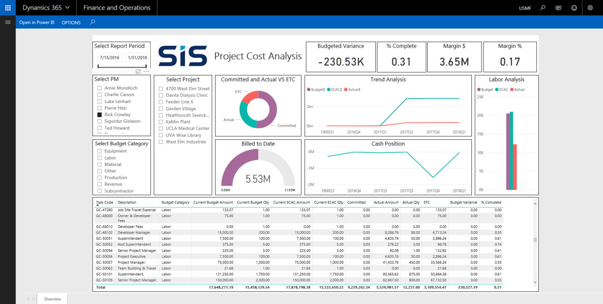The width and height of the screenshot is (603, 304).
Task: Open the message center icon
Action: [x=558, y=8]
